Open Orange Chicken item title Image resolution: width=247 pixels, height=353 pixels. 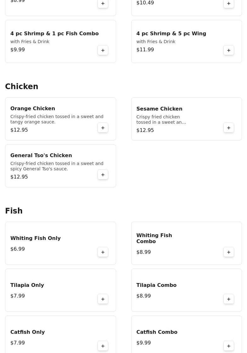pos(33,109)
